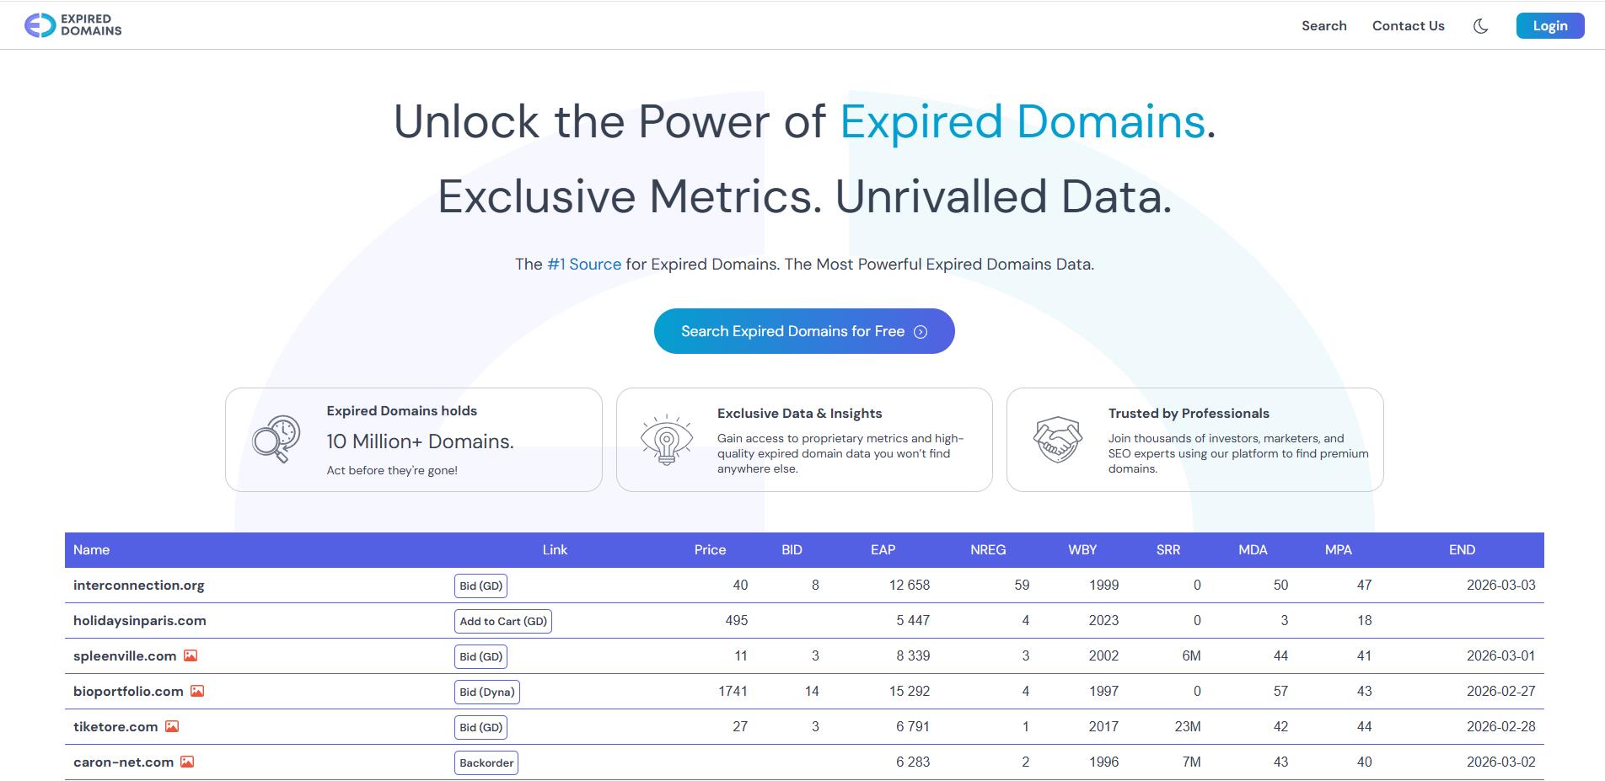
Task: Open the Contact Us page
Action: pos(1408,26)
